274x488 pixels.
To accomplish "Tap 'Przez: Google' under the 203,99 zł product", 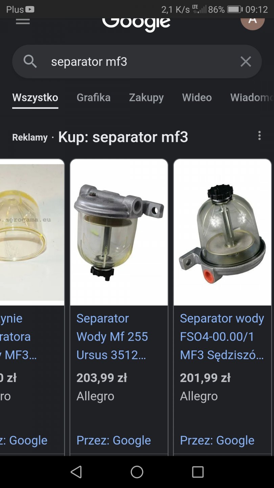I will click(x=114, y=440).
